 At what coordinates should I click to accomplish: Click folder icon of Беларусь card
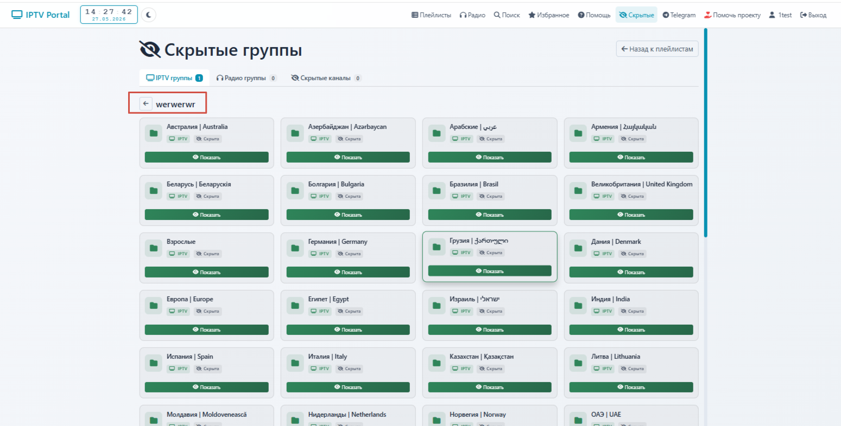click(154, 191)
